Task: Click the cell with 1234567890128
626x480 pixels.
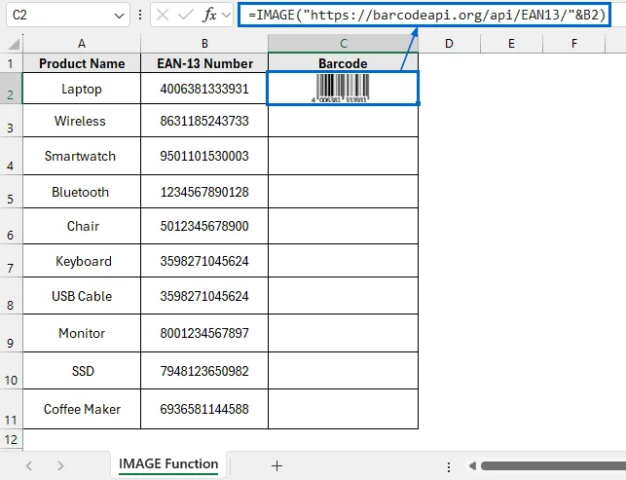Action: click(204, 192)
